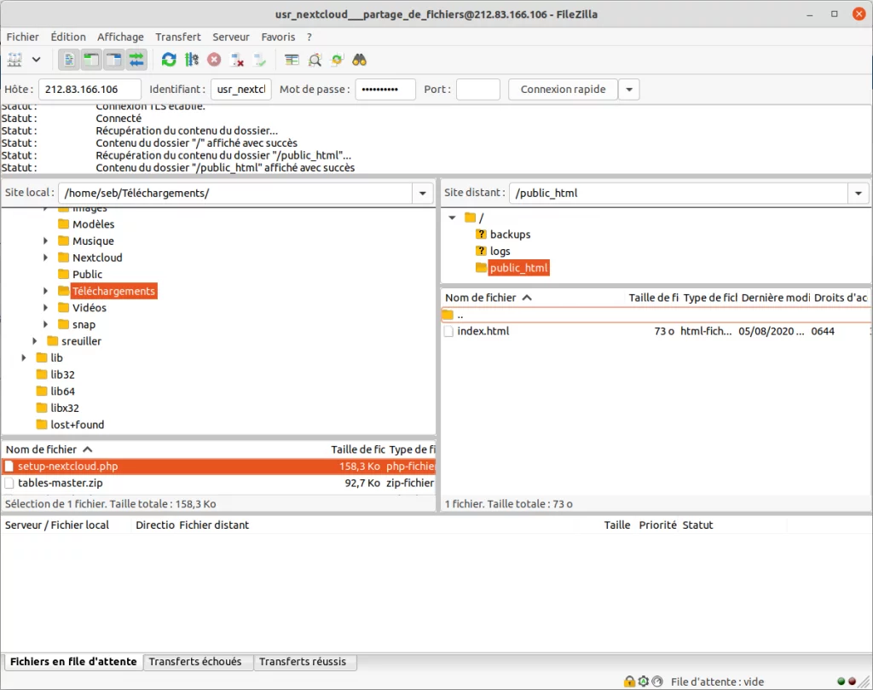The height and width of the screenshot is (690, 873).
Task: Open the Transfert menu
Action: point(178,37)
